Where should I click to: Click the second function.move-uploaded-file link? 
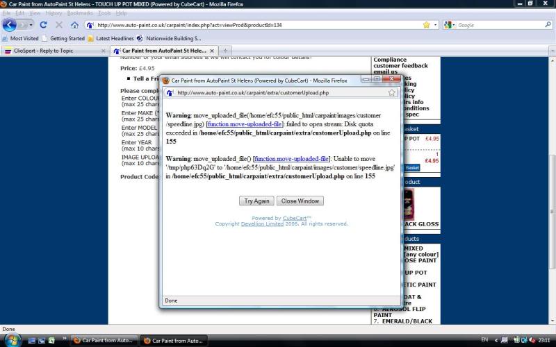(291, 159)
